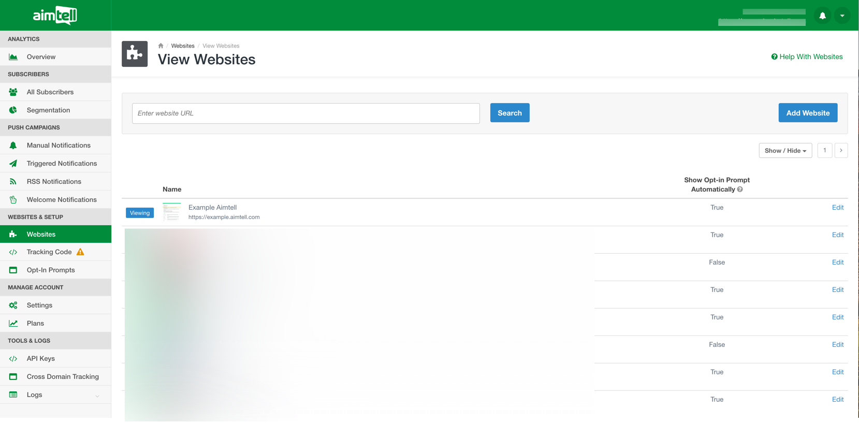The image size is (859, 423).
Task: Open API Keys in sidebar
Action: [40, 359]
